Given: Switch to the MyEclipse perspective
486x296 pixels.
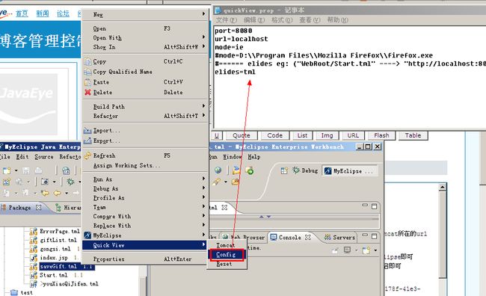Looking at the screenshot, I should (x=349, y=170).
